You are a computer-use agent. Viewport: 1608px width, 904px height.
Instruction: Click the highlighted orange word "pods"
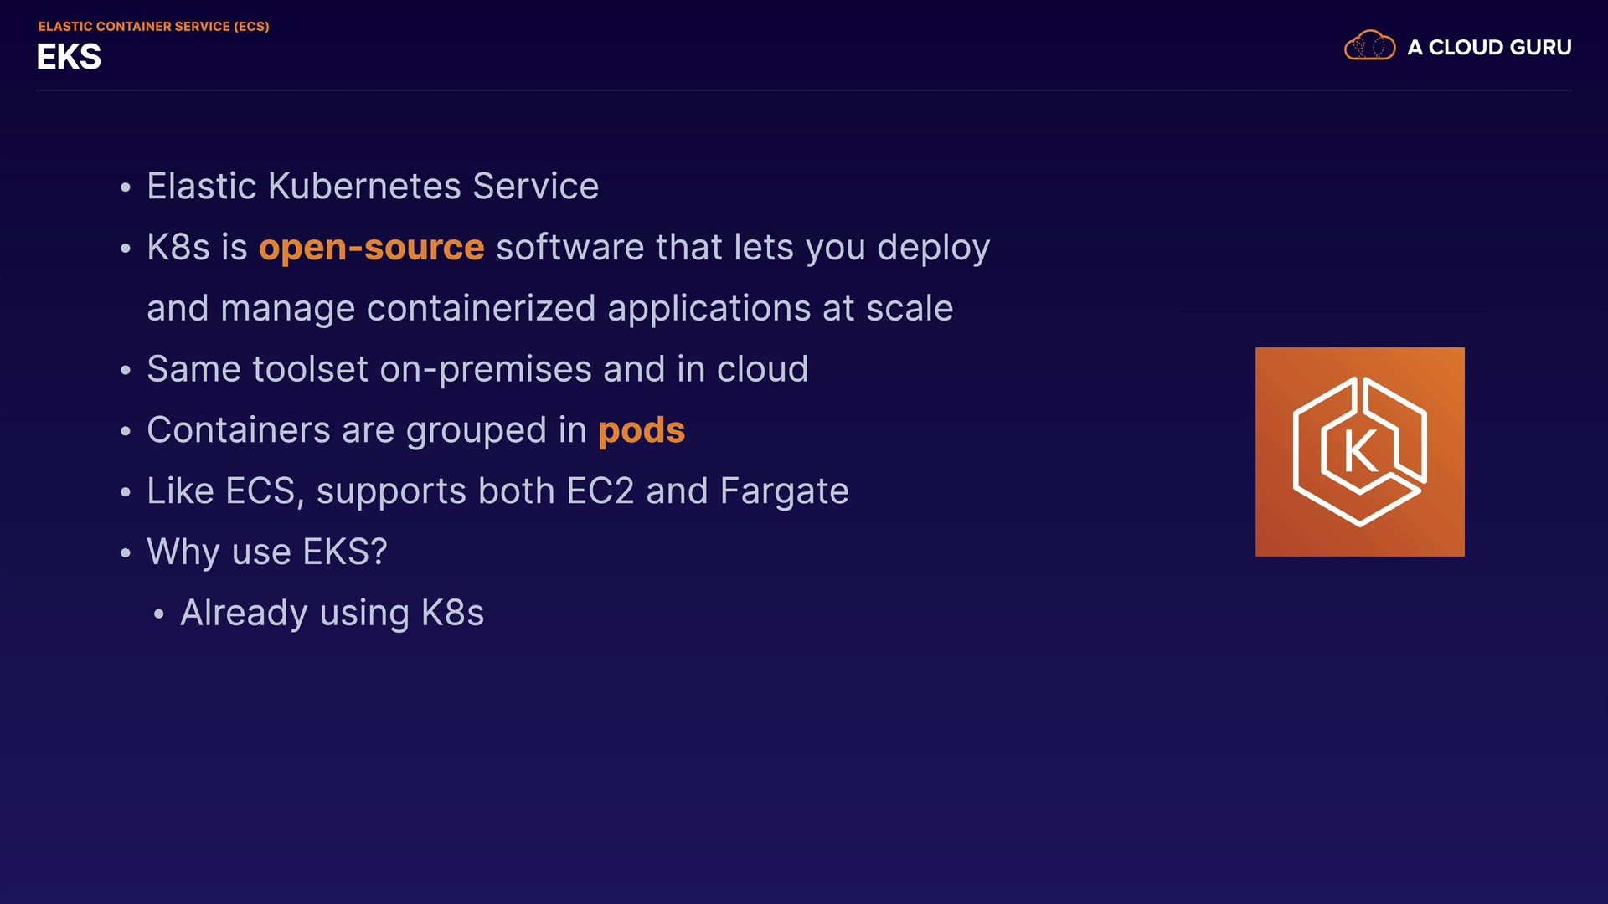click(x=642, y=430)
